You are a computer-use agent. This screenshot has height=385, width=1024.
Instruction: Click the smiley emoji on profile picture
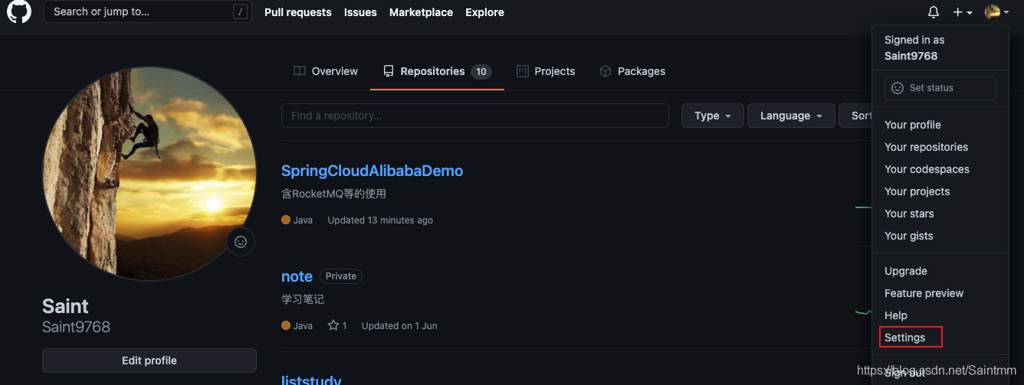click(x=241, y=242)
